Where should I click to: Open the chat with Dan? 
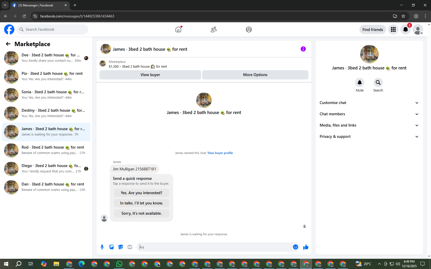click(46, 187)
